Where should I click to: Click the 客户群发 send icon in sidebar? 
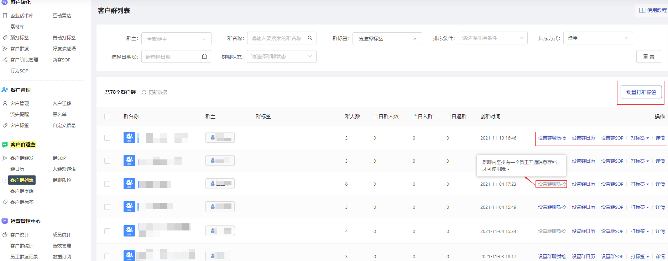click(5, 49)
